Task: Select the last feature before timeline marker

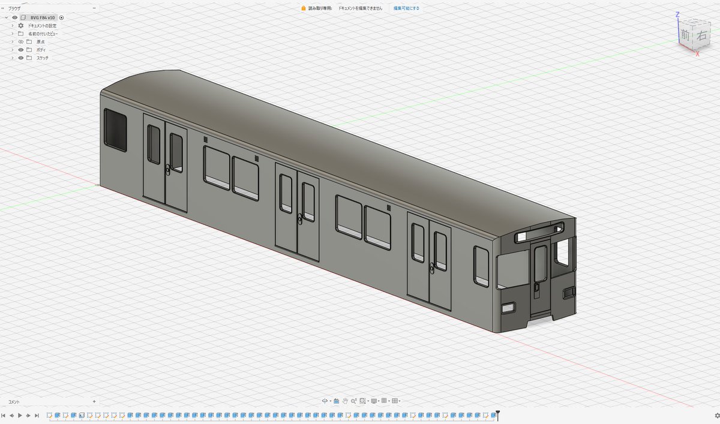Action: tap(493, 415)
